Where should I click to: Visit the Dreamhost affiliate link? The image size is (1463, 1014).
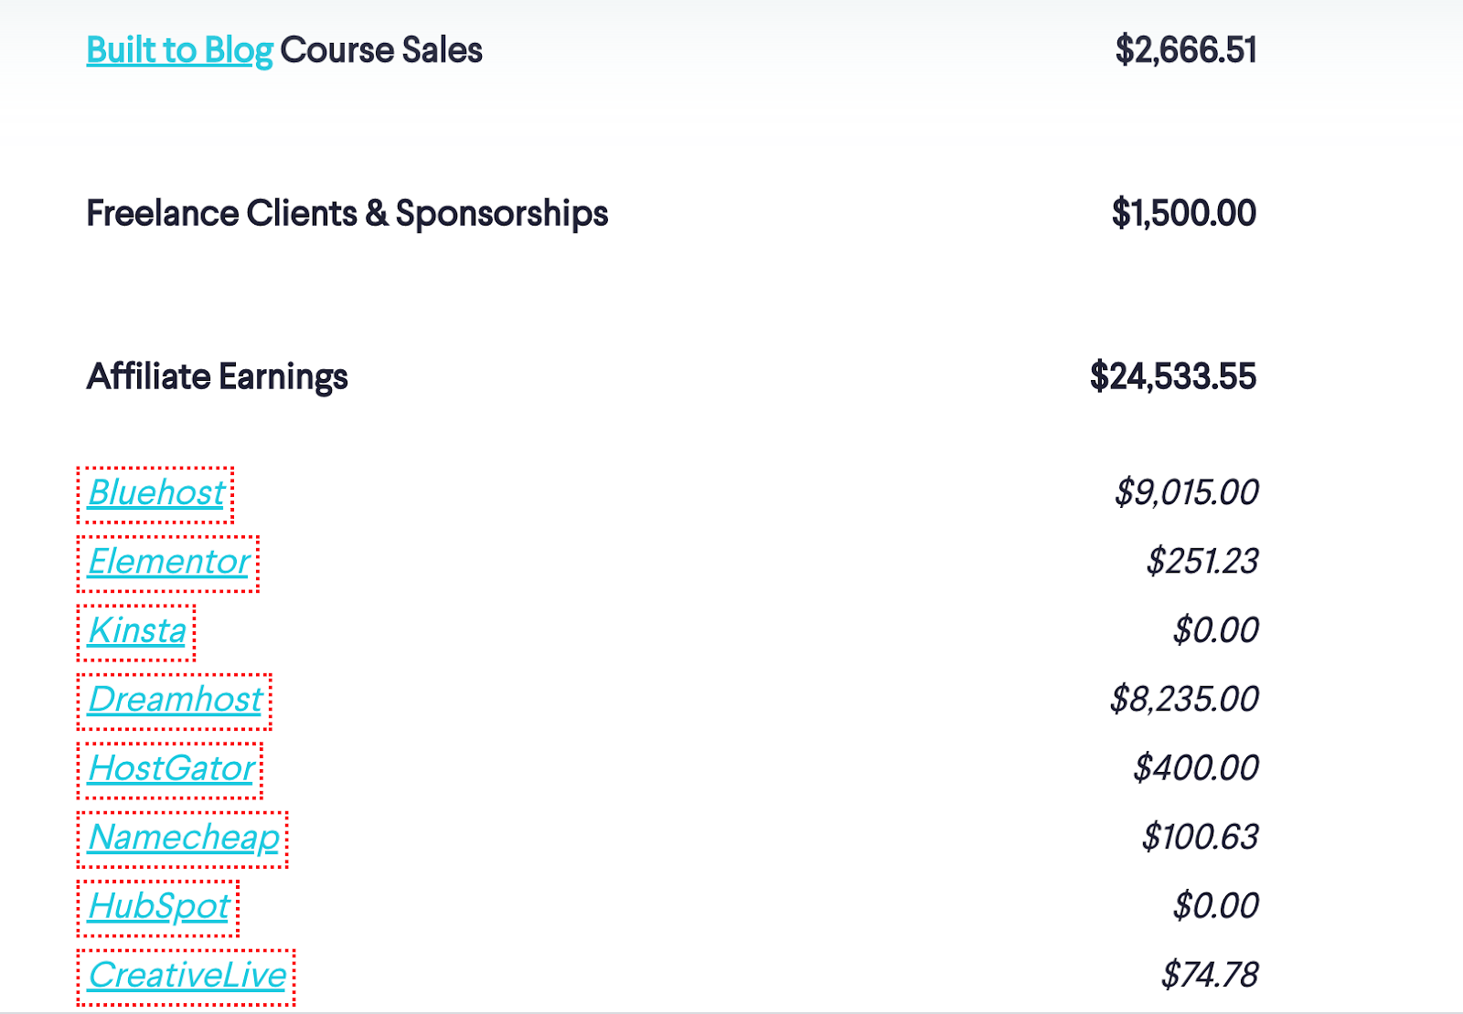175,700
